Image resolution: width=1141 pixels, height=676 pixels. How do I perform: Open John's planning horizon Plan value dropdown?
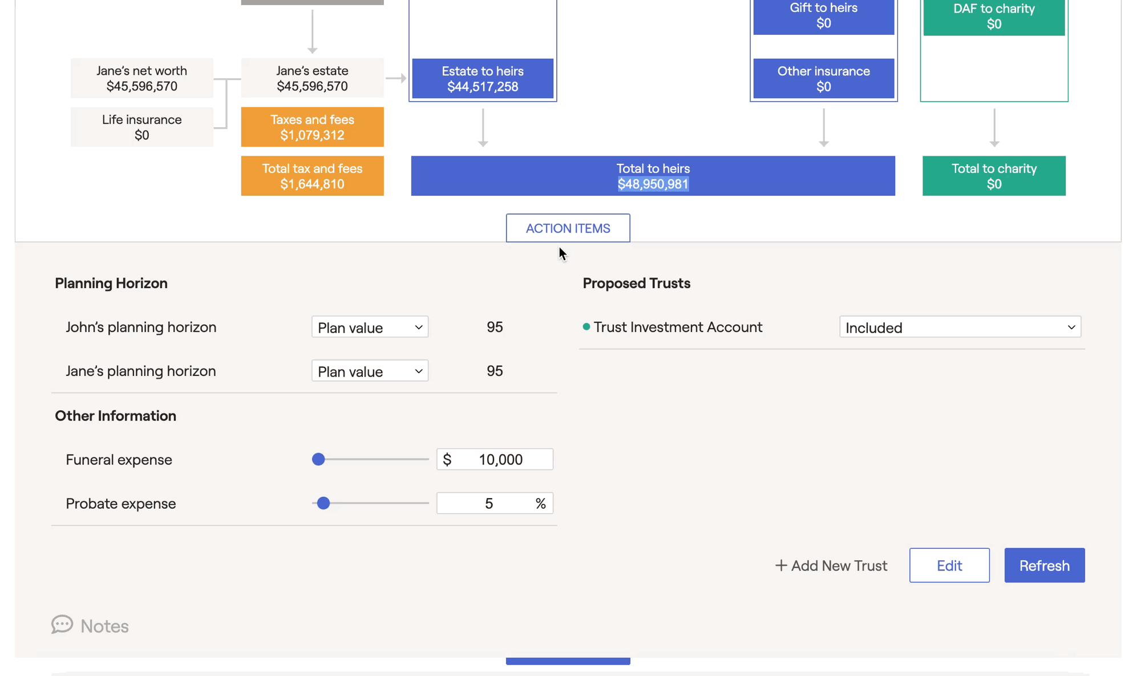coord(370,327)
